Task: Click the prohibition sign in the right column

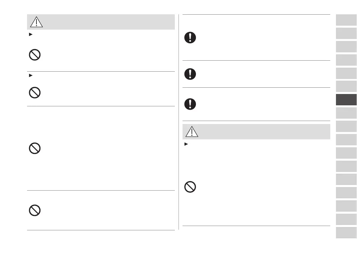Action: [190, 187]
